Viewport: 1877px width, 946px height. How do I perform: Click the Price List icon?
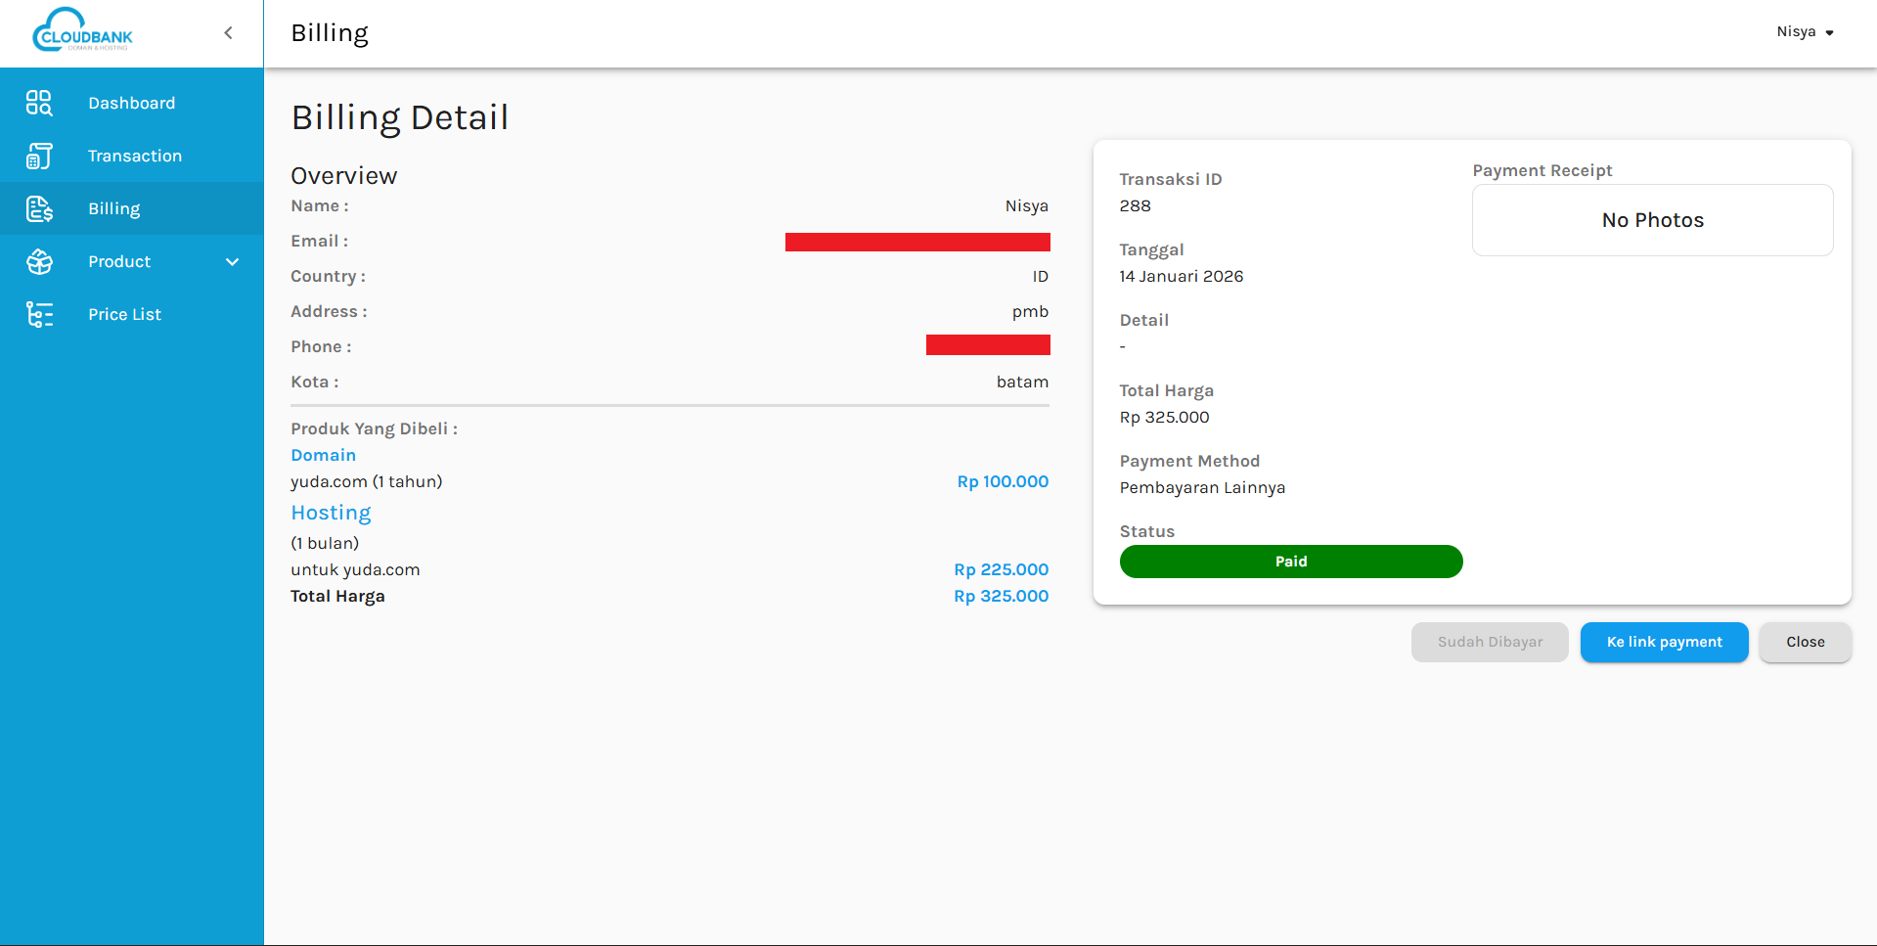(39, 314)
